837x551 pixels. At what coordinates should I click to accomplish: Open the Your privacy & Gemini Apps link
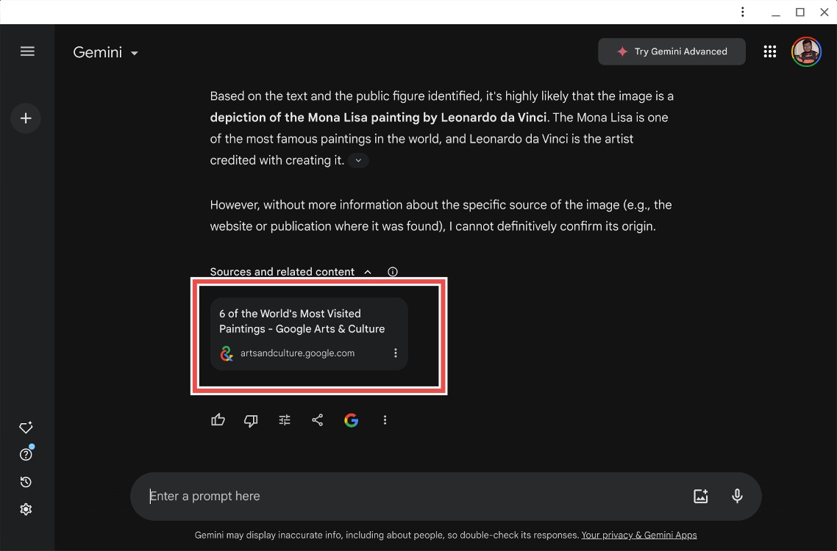click(x=638, y=535)
